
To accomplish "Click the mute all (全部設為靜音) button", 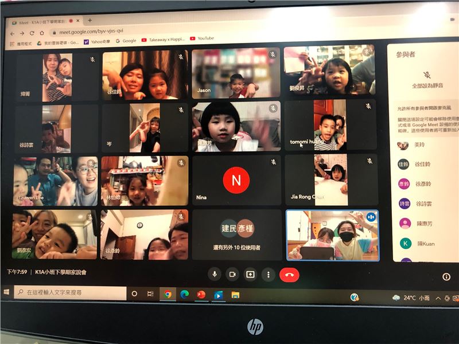I will click(x=426, y=79).
